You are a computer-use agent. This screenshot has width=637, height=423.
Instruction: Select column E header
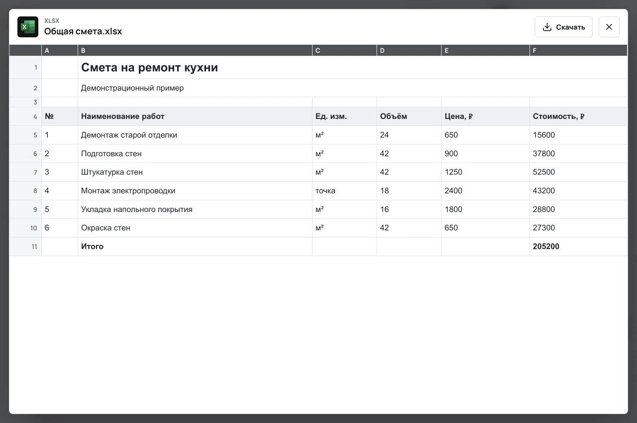(486, 50)
